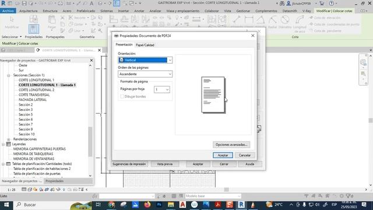The height and width of the screenshot is (210, 373).
Task: Close the CORTE LONGITUDINAL 1 view tab
Action: point(99,50)
